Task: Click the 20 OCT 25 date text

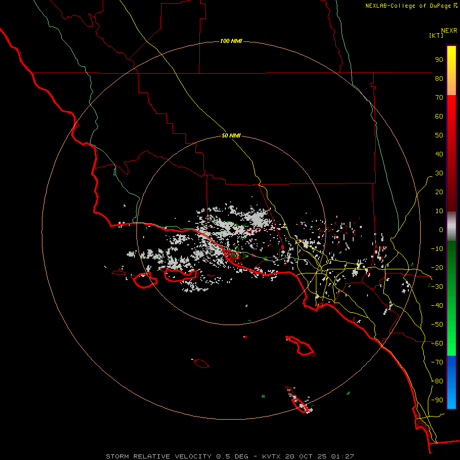Action: (x=306, y=456)
